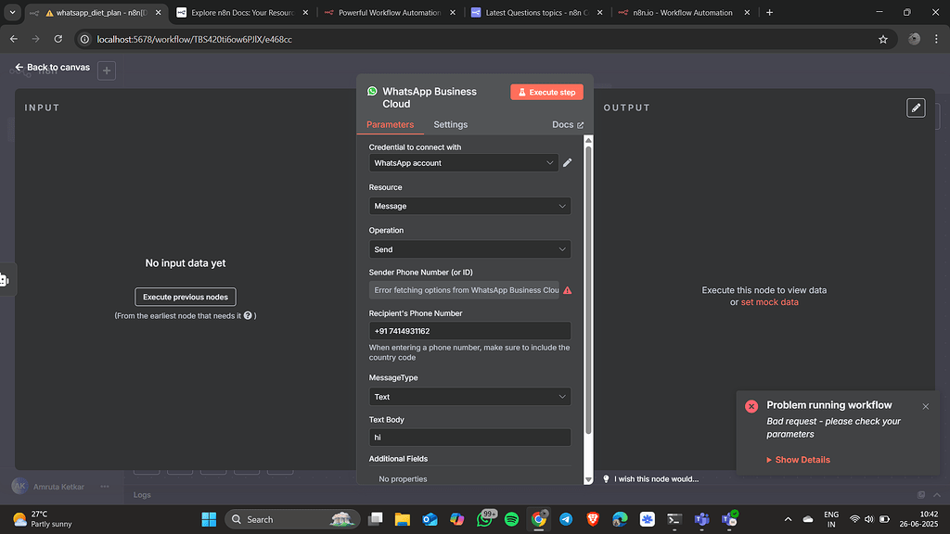Click the back arrow to return to canvas
The height and width of the screenshot is (534, 950).
[x=19, y=67]
